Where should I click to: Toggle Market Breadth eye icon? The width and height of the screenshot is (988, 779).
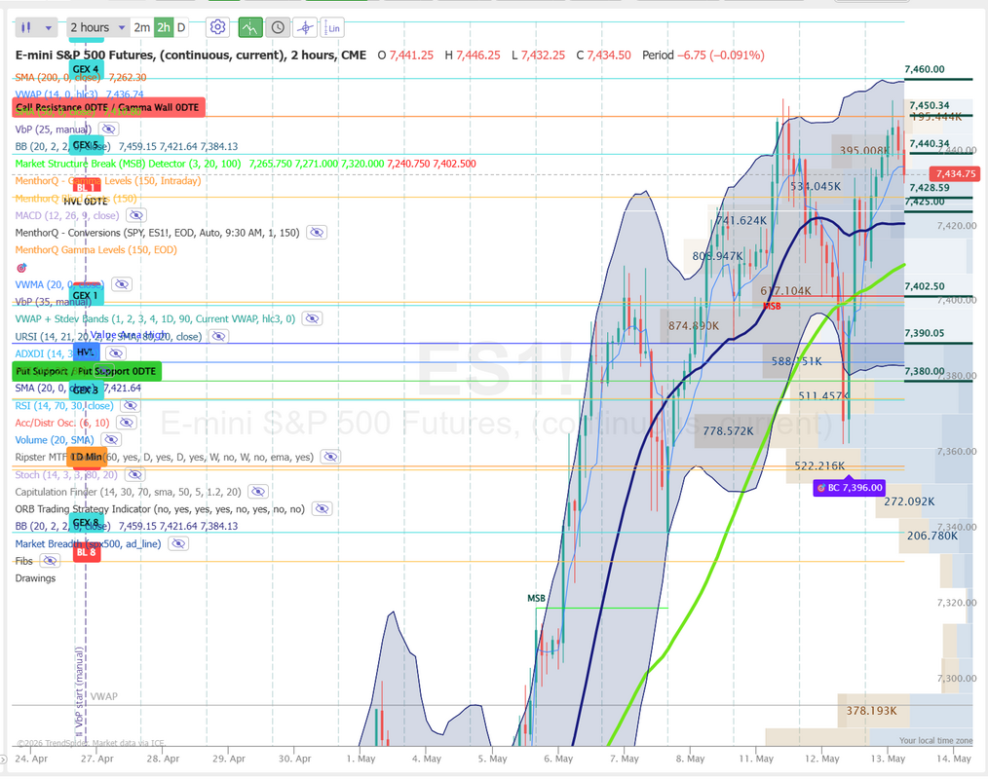click(178, 543)
